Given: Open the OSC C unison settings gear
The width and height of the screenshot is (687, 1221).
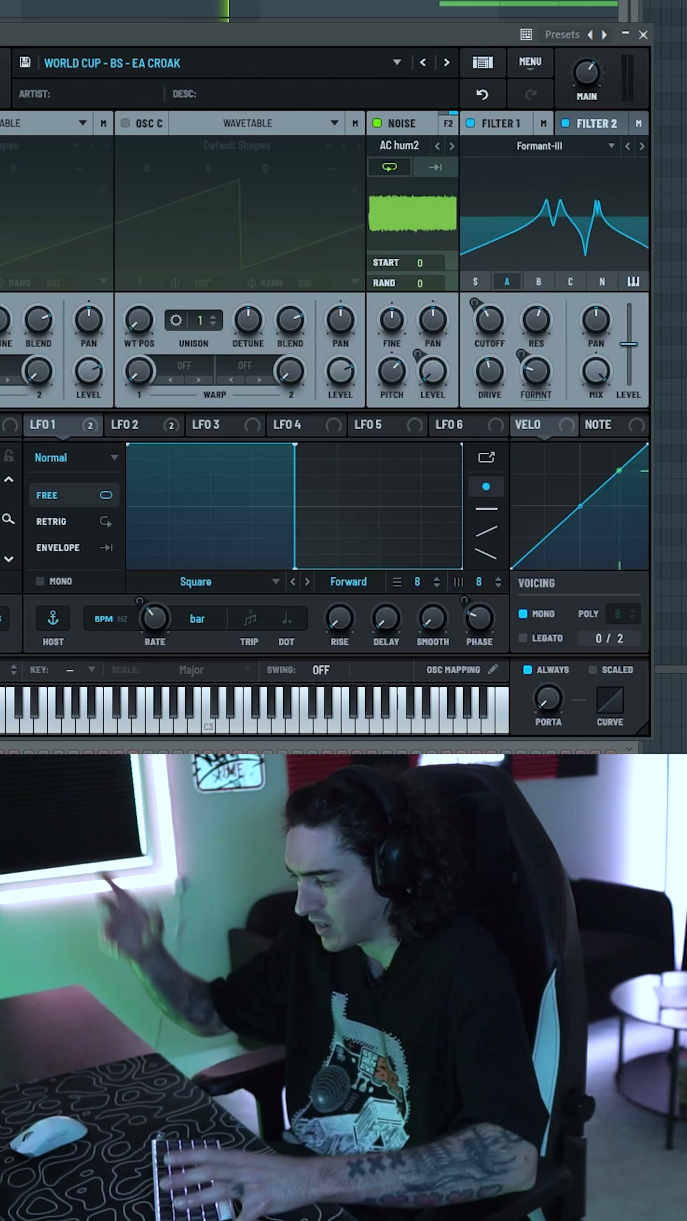Looking at the screenshot, I should click(176, 320).
